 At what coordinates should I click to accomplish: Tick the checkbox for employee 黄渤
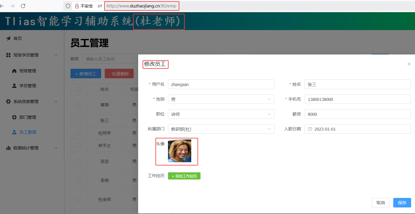(x=78, y=105)
